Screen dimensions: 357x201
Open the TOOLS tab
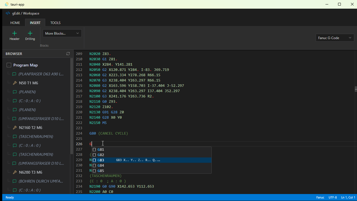point(56,23)
